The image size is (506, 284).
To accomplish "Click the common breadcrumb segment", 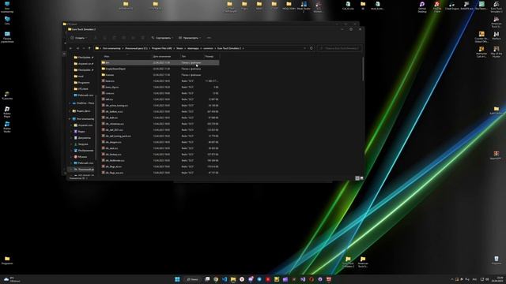I will click(208, 48).
